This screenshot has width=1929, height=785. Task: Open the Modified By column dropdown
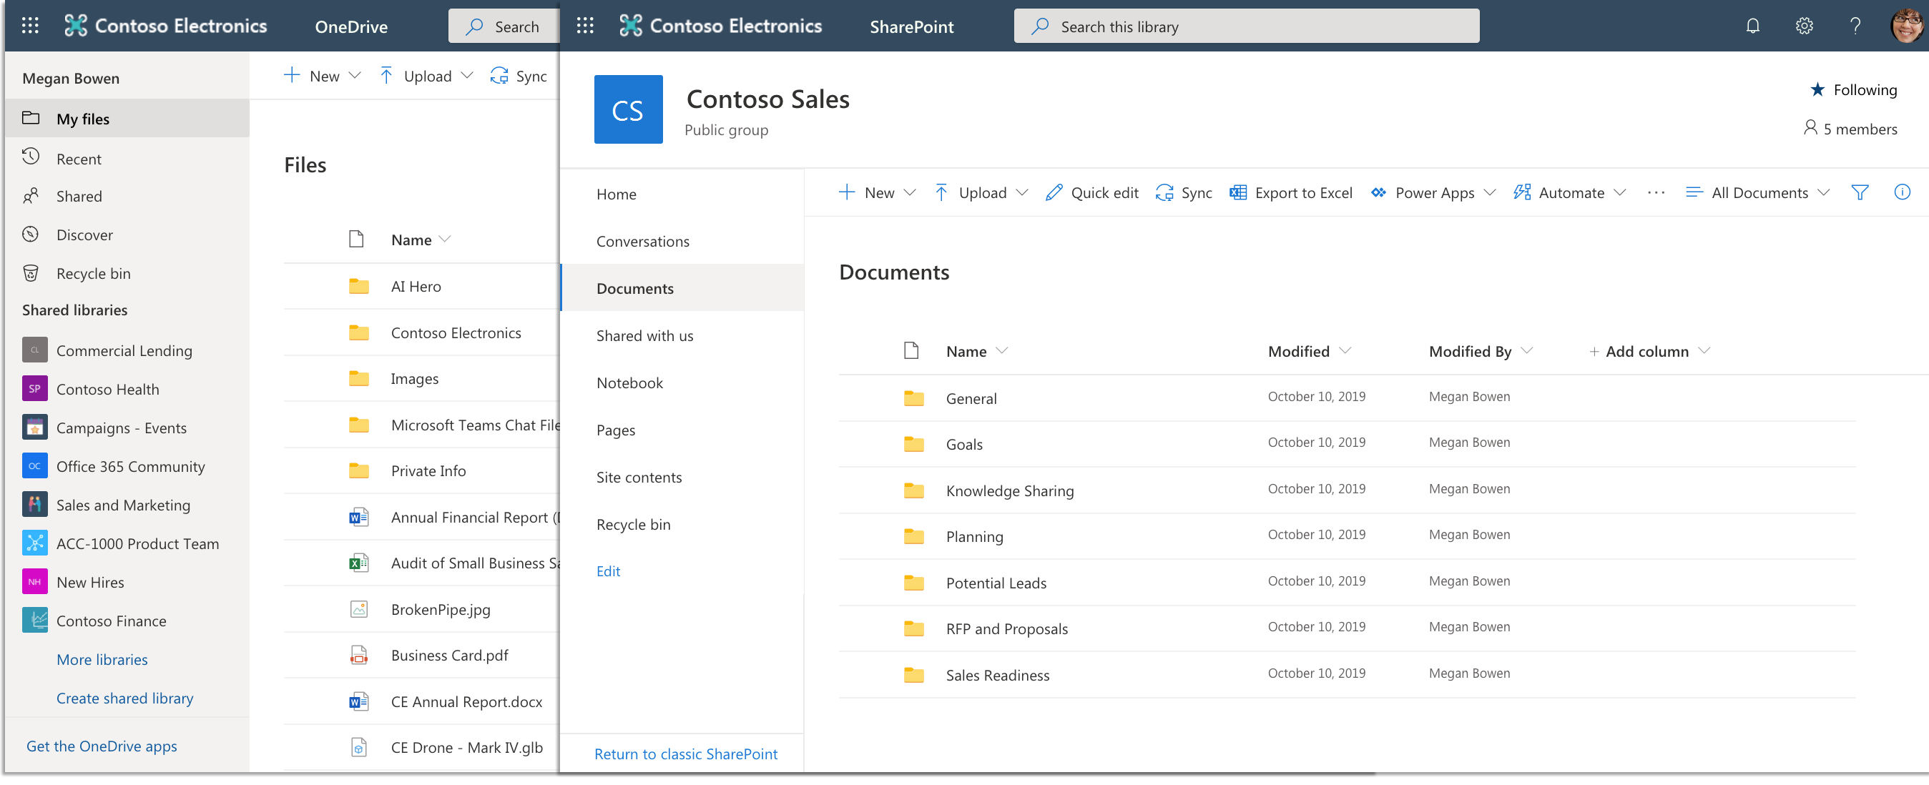pos(1528,350)
